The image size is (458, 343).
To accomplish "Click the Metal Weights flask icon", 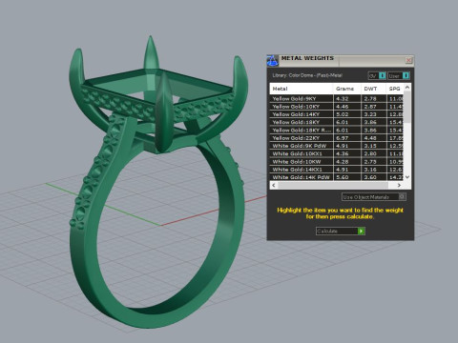I will (x=273, y=60).
